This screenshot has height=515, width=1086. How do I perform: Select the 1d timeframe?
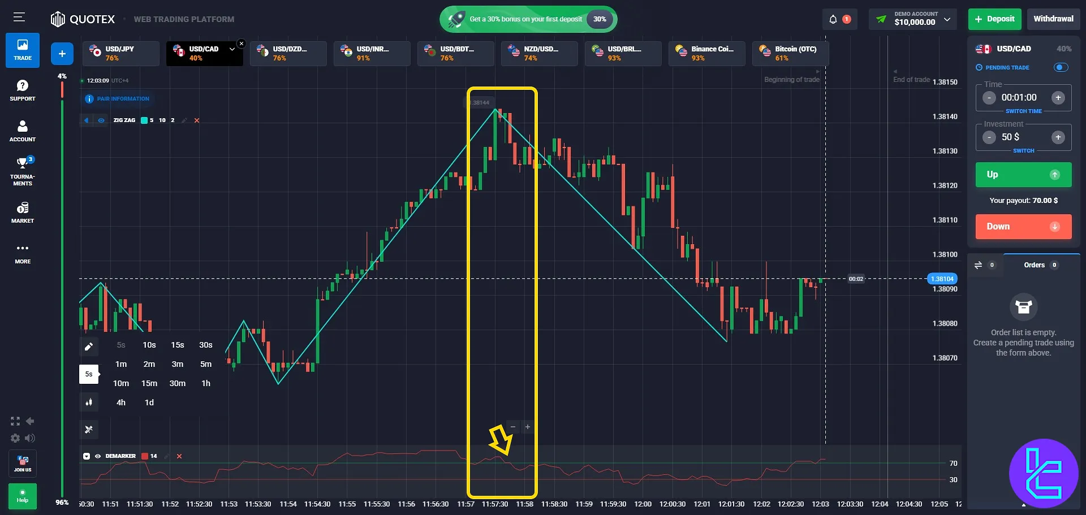click(x=149, y=403)
